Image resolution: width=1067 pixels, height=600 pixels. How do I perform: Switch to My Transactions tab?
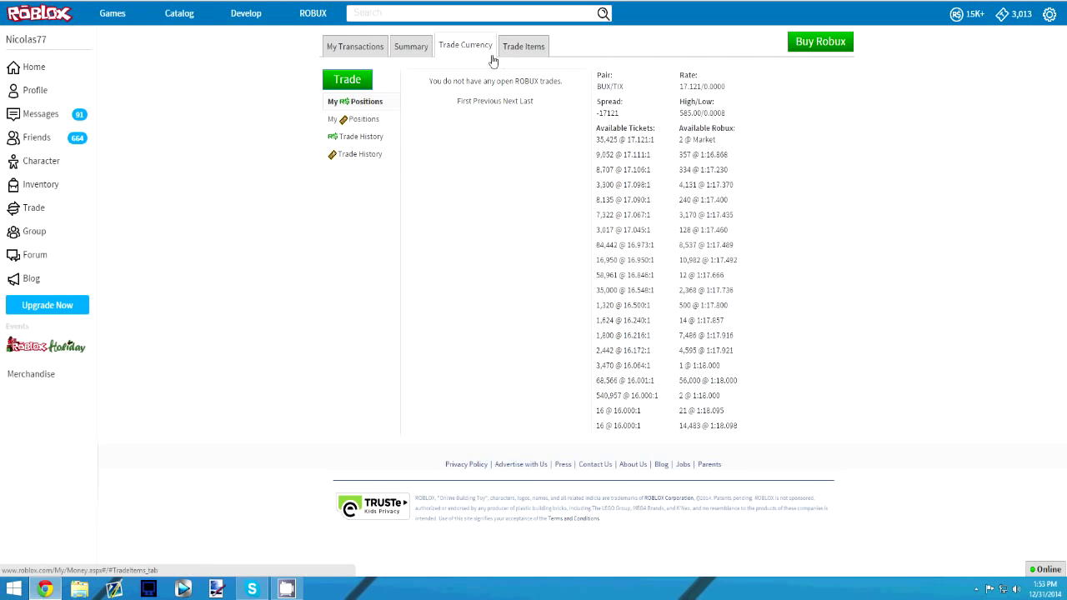click(355, 47)
